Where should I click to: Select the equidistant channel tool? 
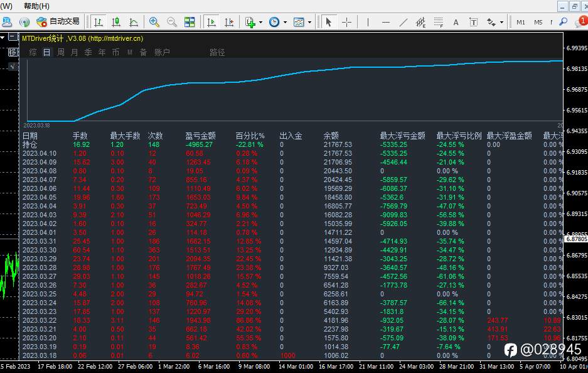420,22
